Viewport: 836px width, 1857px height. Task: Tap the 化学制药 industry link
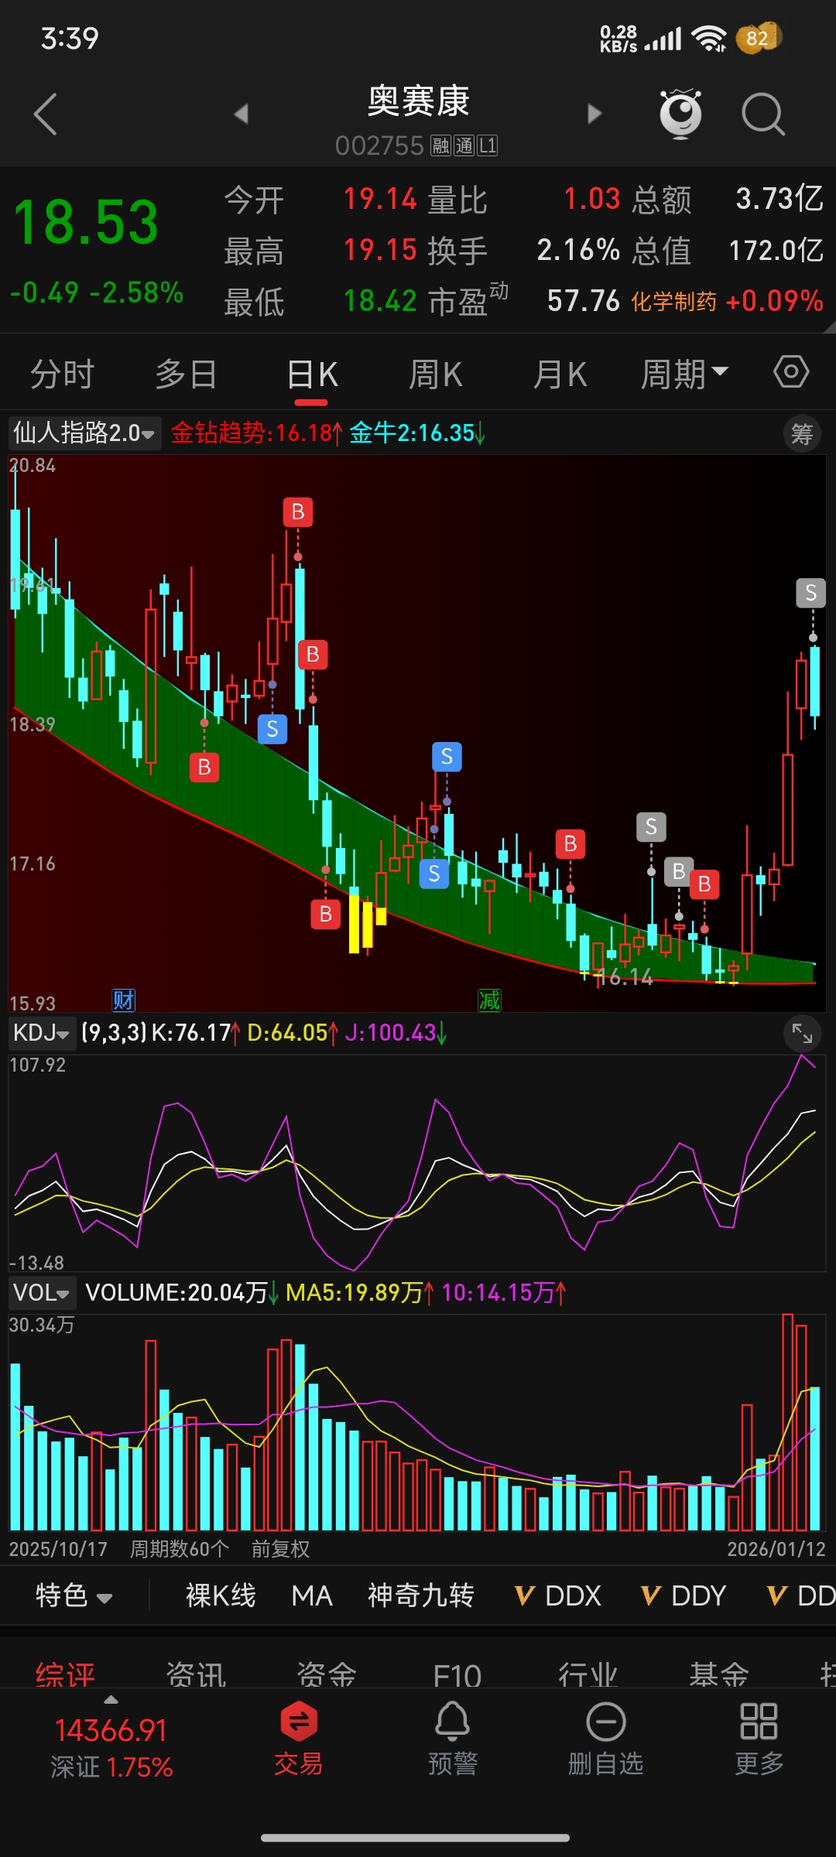click(x=673, y=301)
